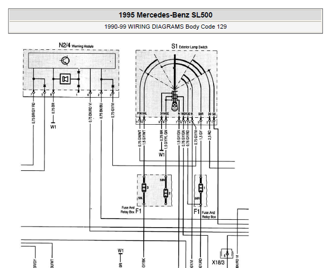Screen dimensions: 327x268
Task: Click the thick rotary switch lever in S1
Action: tap(175, 72)
